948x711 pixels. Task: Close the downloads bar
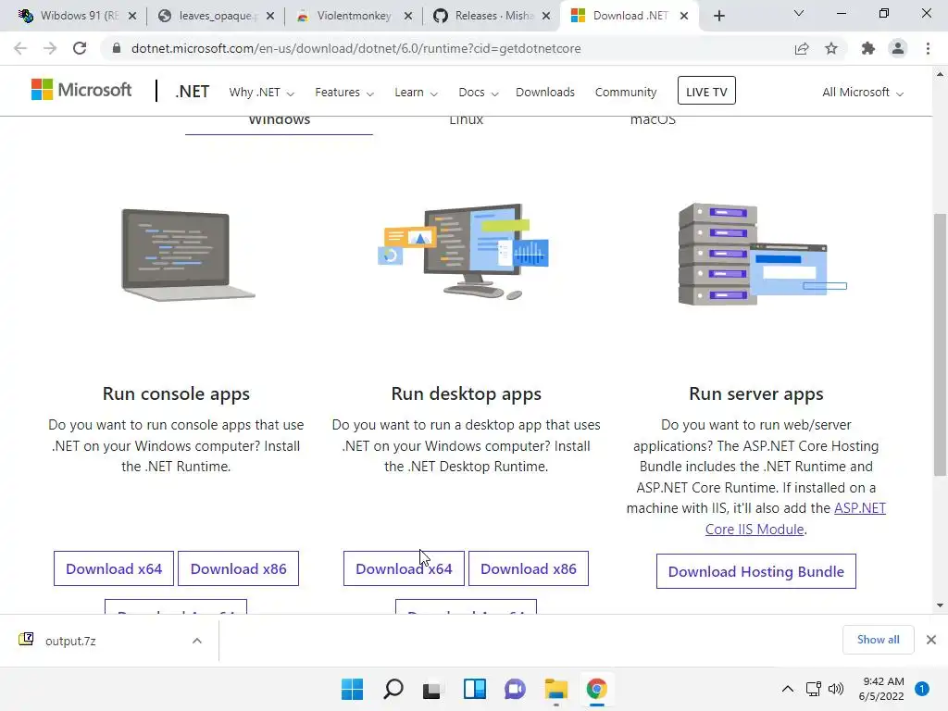931,640
